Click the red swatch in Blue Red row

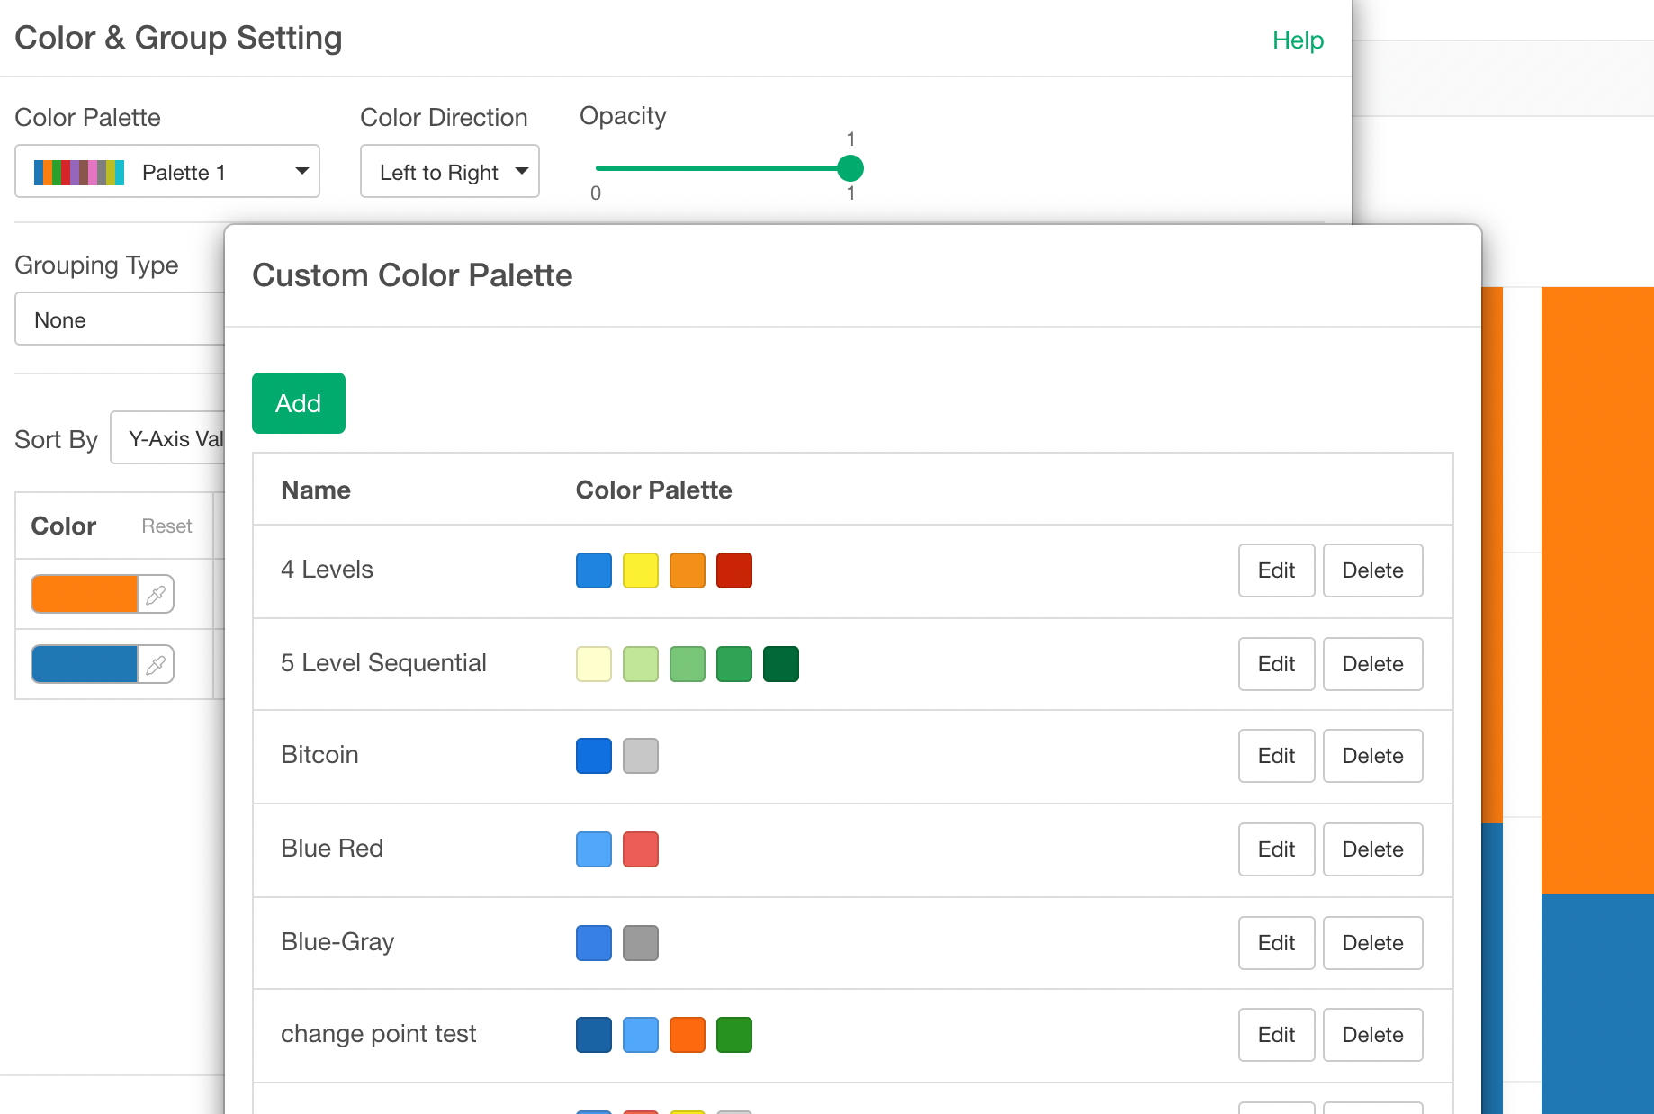coord(641,849)
